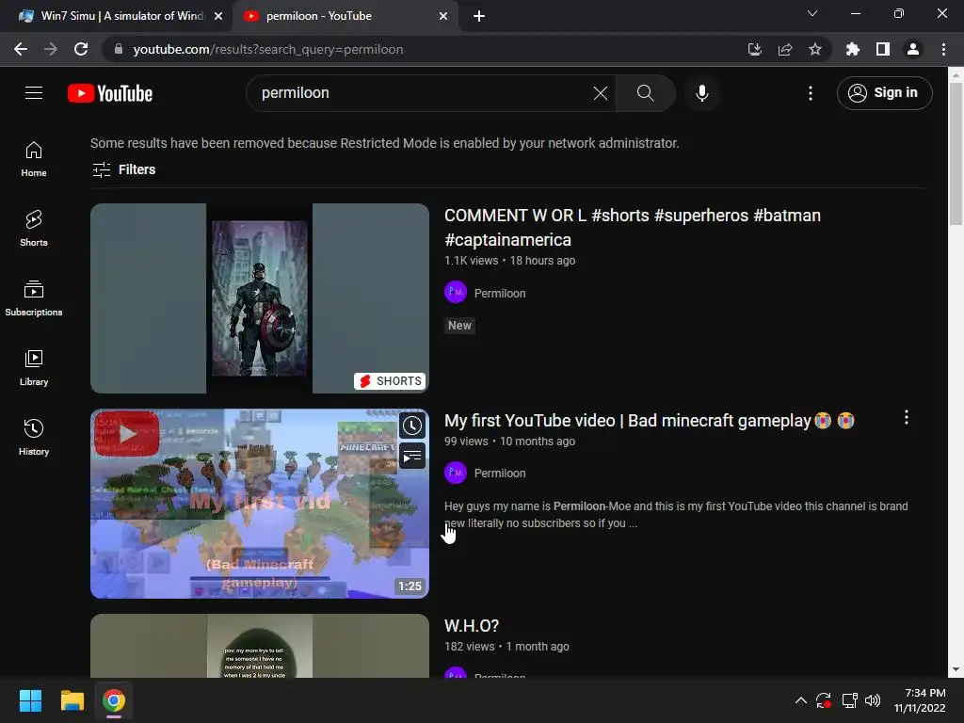Click the Restricted Mode notice text
The width and height of the screenshot is (964, 723).
[385, 143]
